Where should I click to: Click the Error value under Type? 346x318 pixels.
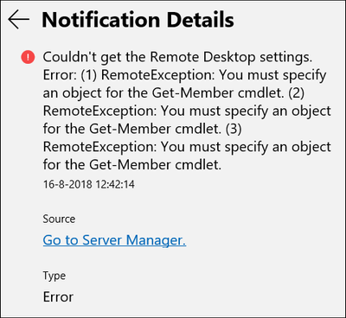coord(58,297)
